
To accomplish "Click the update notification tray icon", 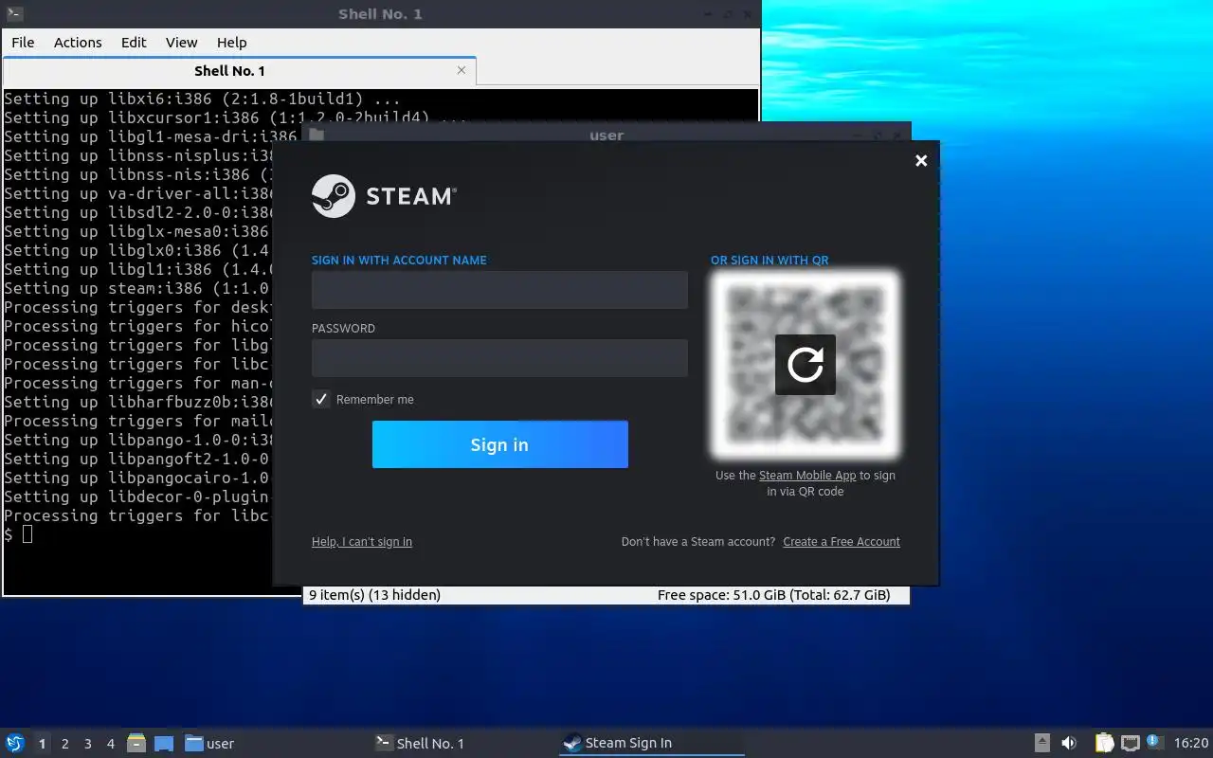I will coord(1154,742).
